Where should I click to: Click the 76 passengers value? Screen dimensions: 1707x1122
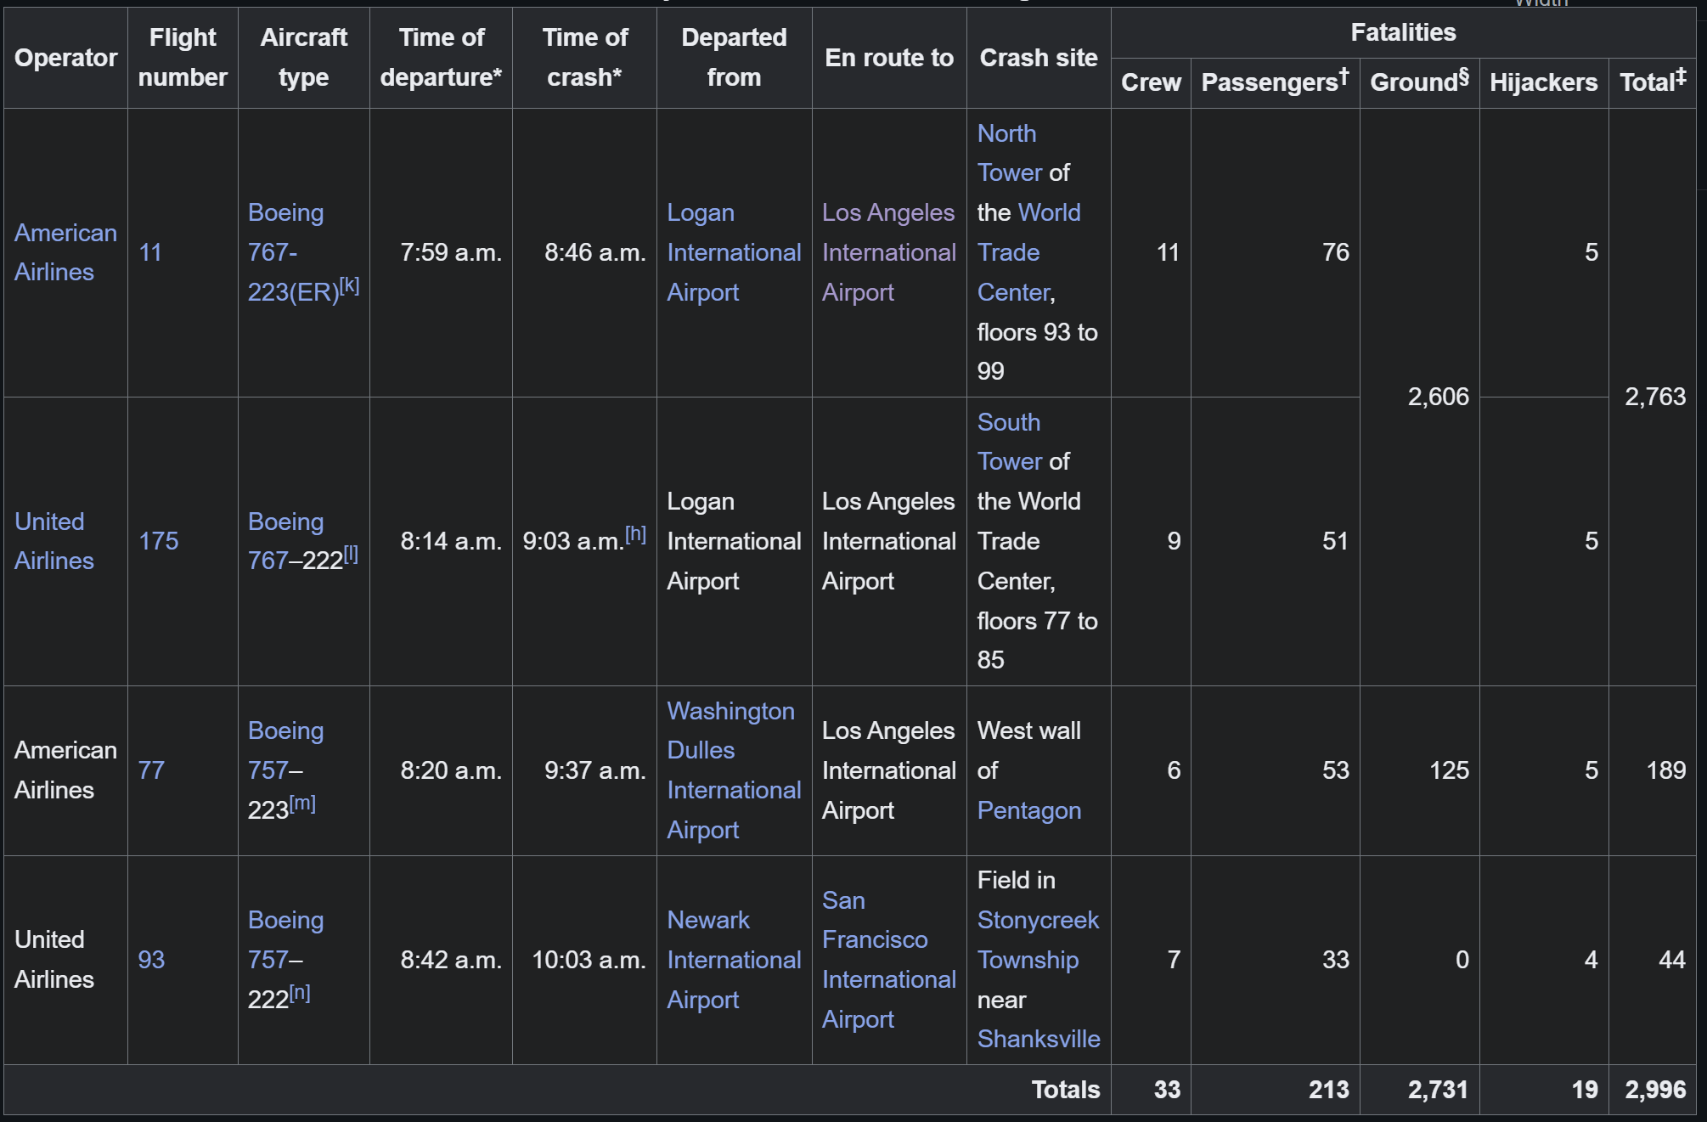(1336, 252)
